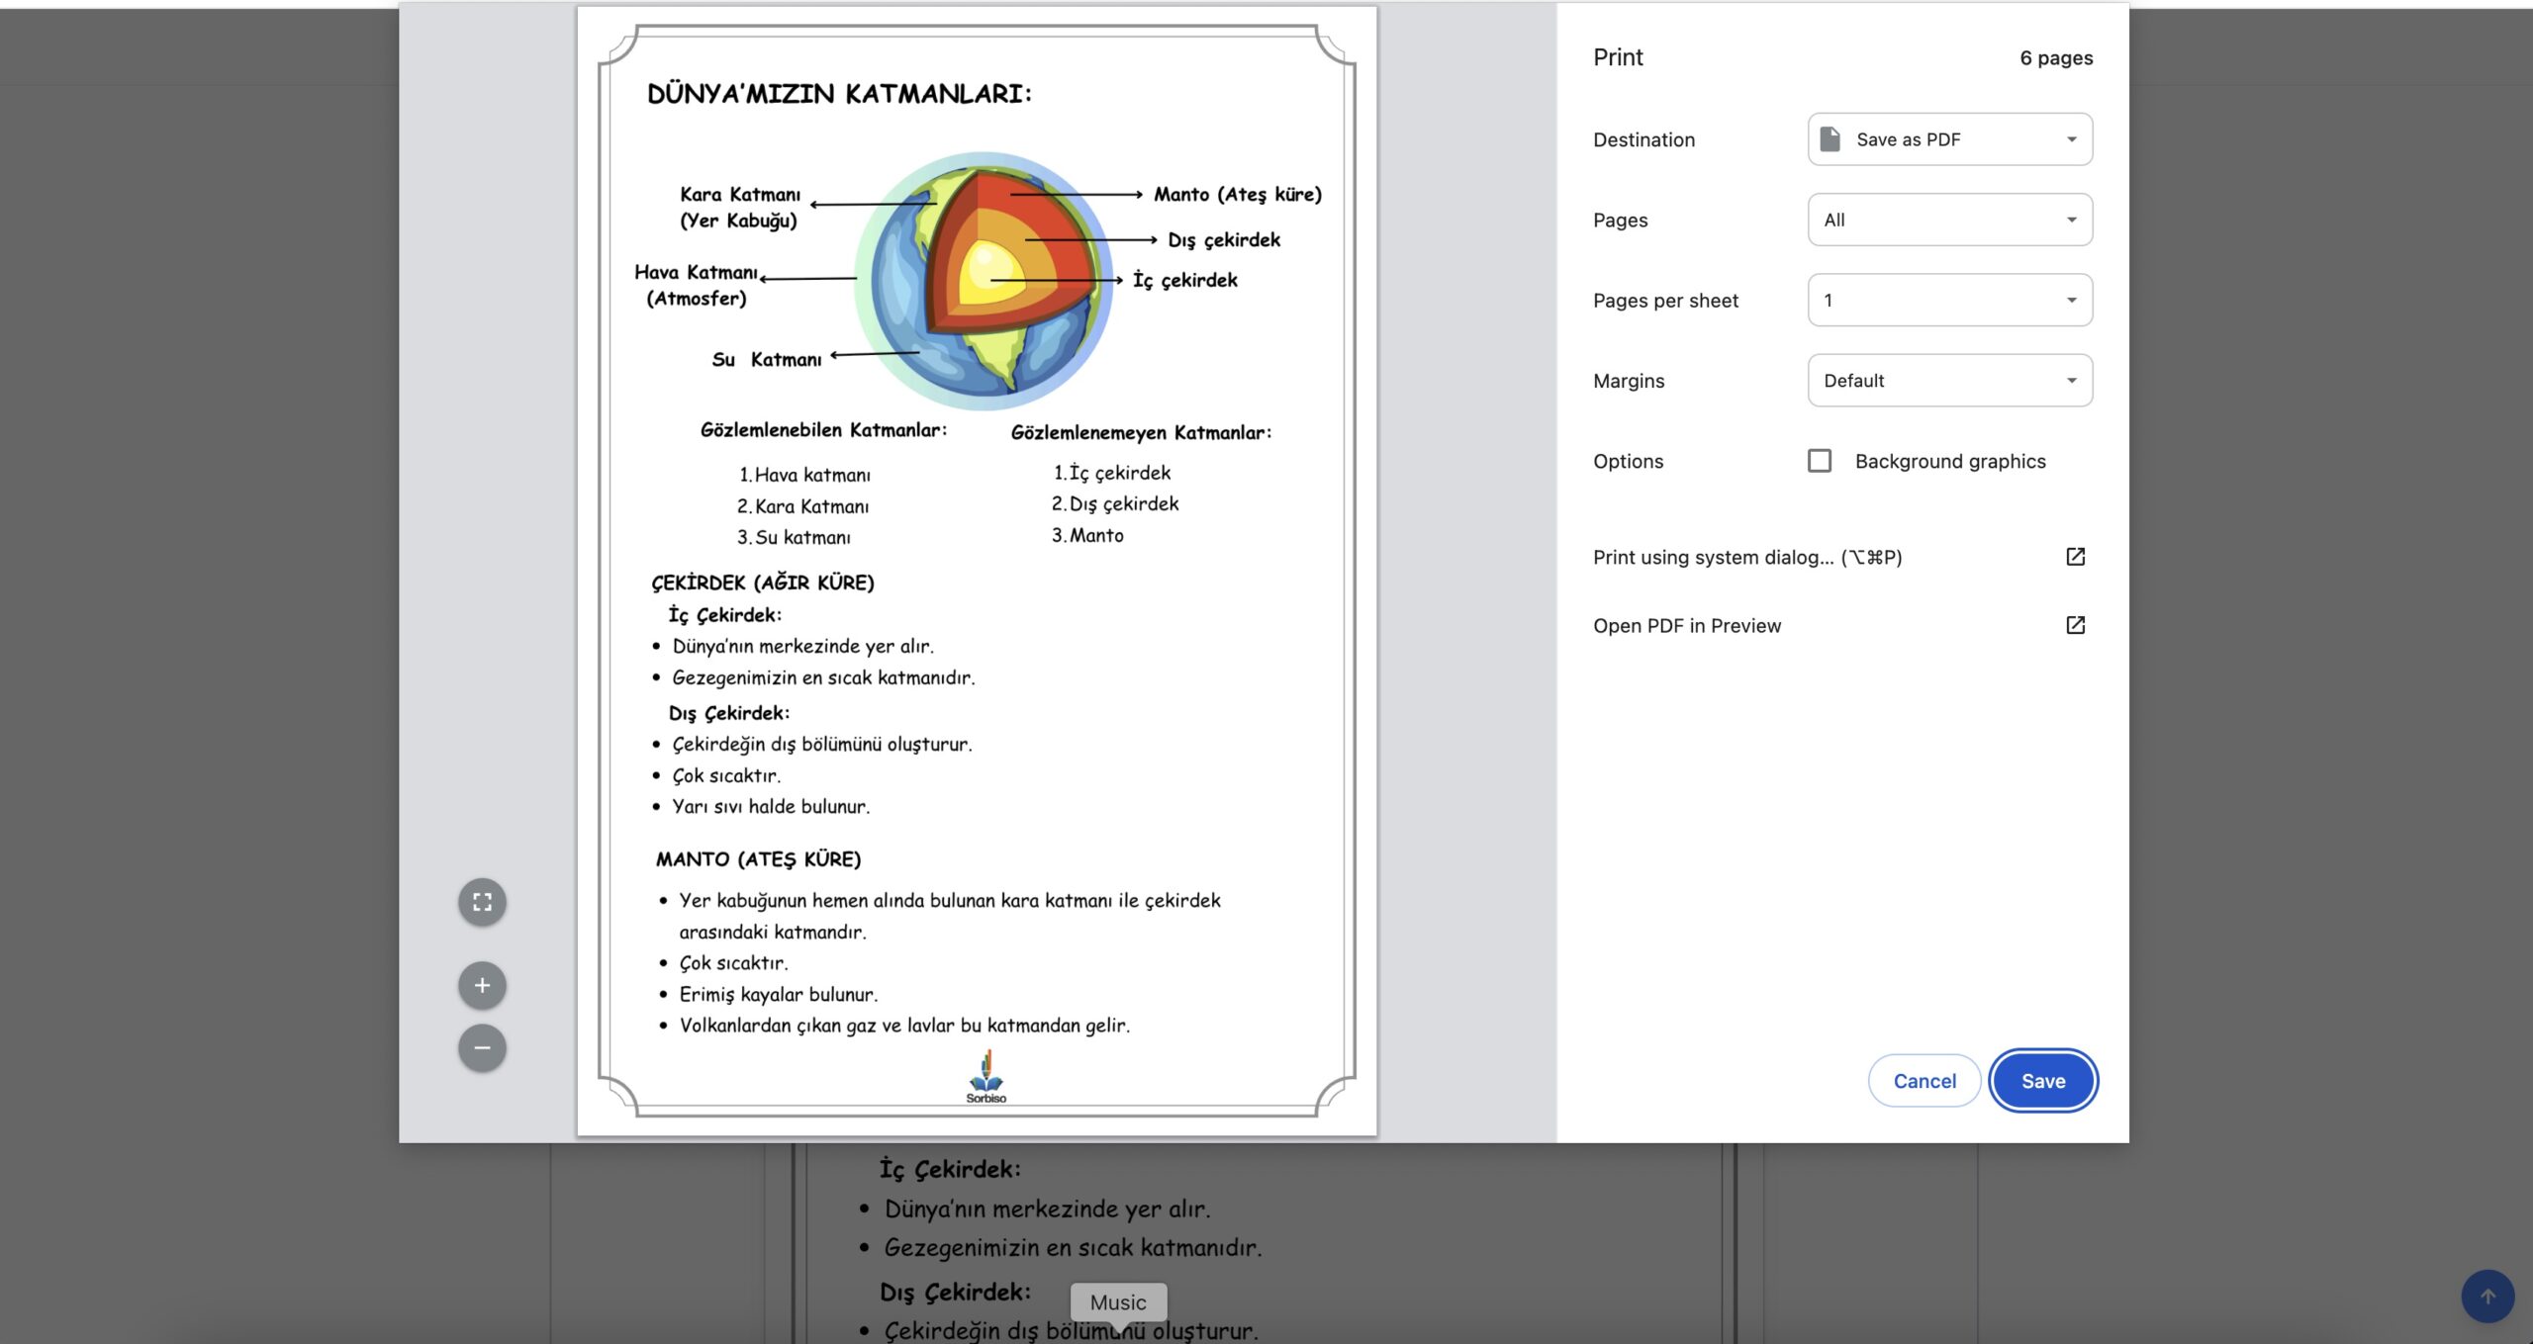Cancel the print dialog
The height and width of the screenshot is (1344, 2533).
pyautogui.click(x=1924, y=1081)
